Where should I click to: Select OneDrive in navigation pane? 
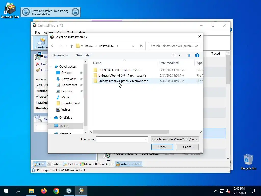point(66,118)
